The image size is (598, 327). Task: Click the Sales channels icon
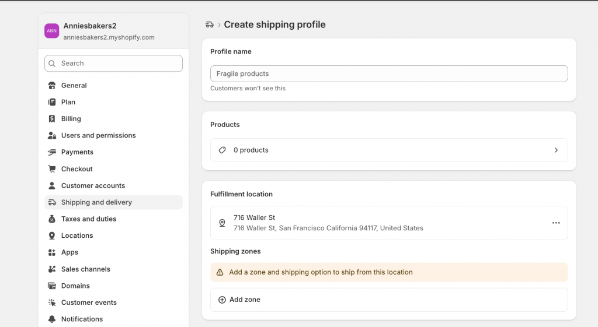point(52,269)
